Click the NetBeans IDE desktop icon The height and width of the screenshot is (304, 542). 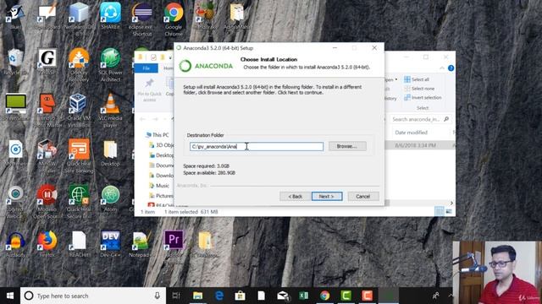[79, 19]
